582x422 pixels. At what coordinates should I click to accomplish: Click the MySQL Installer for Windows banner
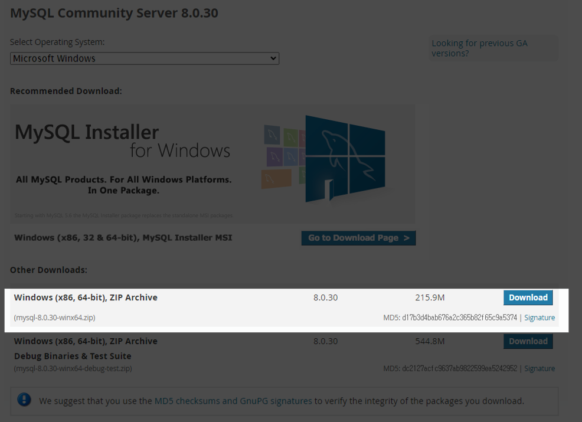[x=212, y=164]
